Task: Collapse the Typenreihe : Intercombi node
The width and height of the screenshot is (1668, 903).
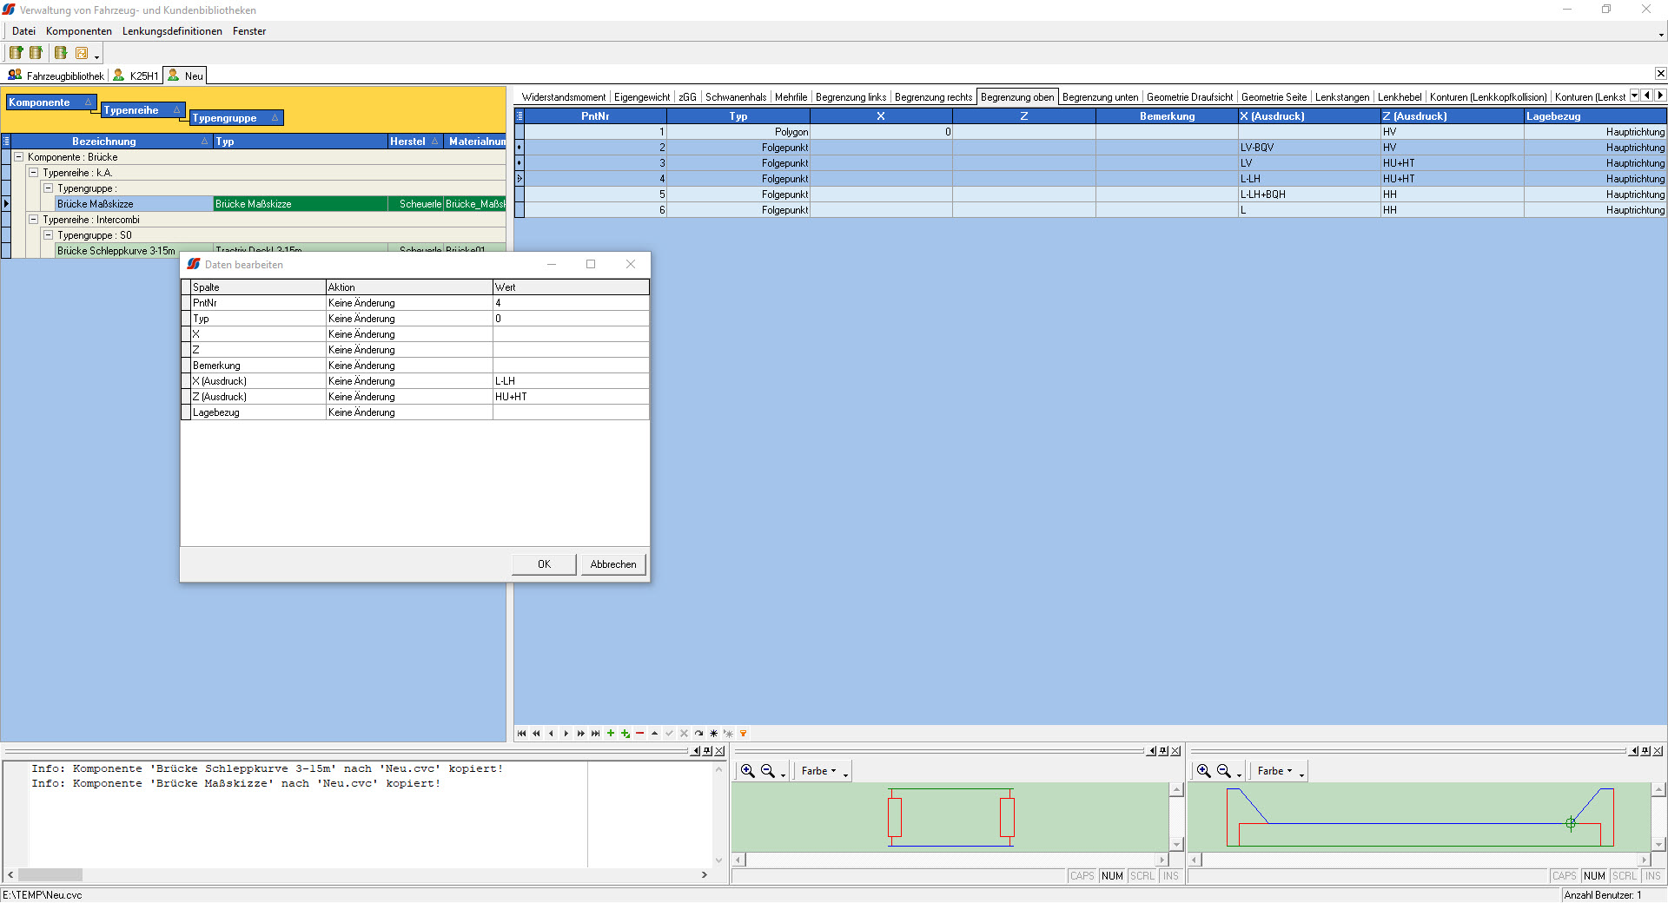Action: [x=34, y=220]
